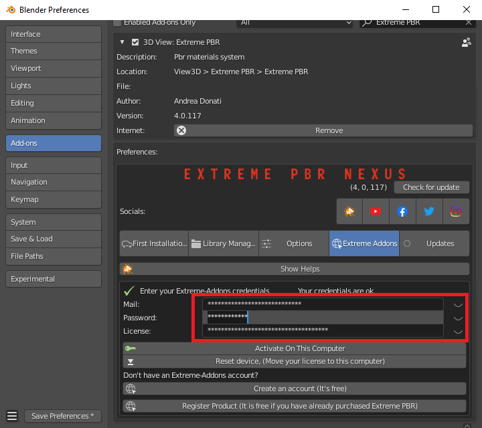482x428 pixels.
Task: Click Save Preferences button
Action: tap(63, 416)
